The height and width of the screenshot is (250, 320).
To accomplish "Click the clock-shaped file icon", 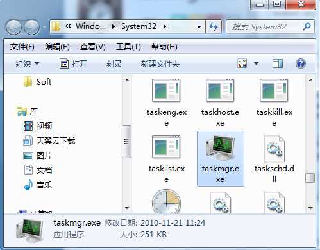I will pyautogui.click(x=166, y=202).
